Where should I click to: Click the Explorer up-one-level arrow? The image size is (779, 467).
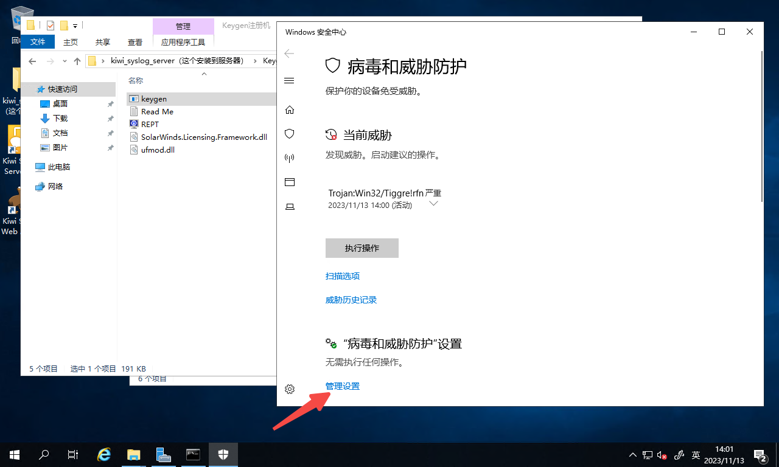tap(77, 61)
